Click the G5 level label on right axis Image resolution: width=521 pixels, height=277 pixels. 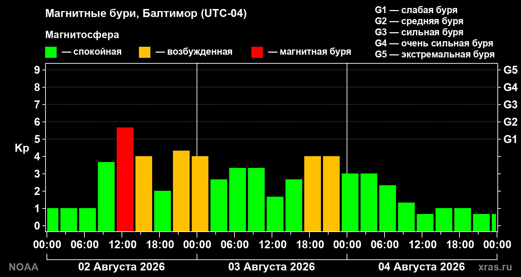click(510, 70)
